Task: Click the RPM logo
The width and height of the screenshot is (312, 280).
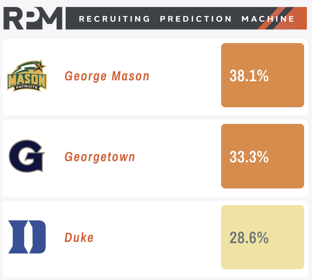Action: click(x=33, y=18)
